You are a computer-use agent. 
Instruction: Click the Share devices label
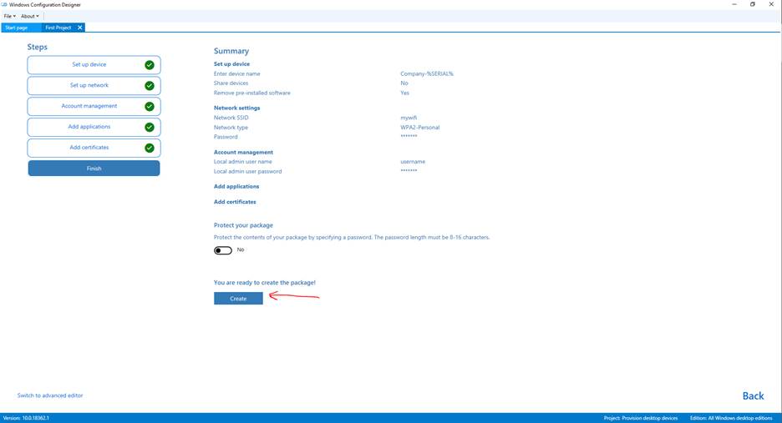pyautogui.click(x=231, y=83)
